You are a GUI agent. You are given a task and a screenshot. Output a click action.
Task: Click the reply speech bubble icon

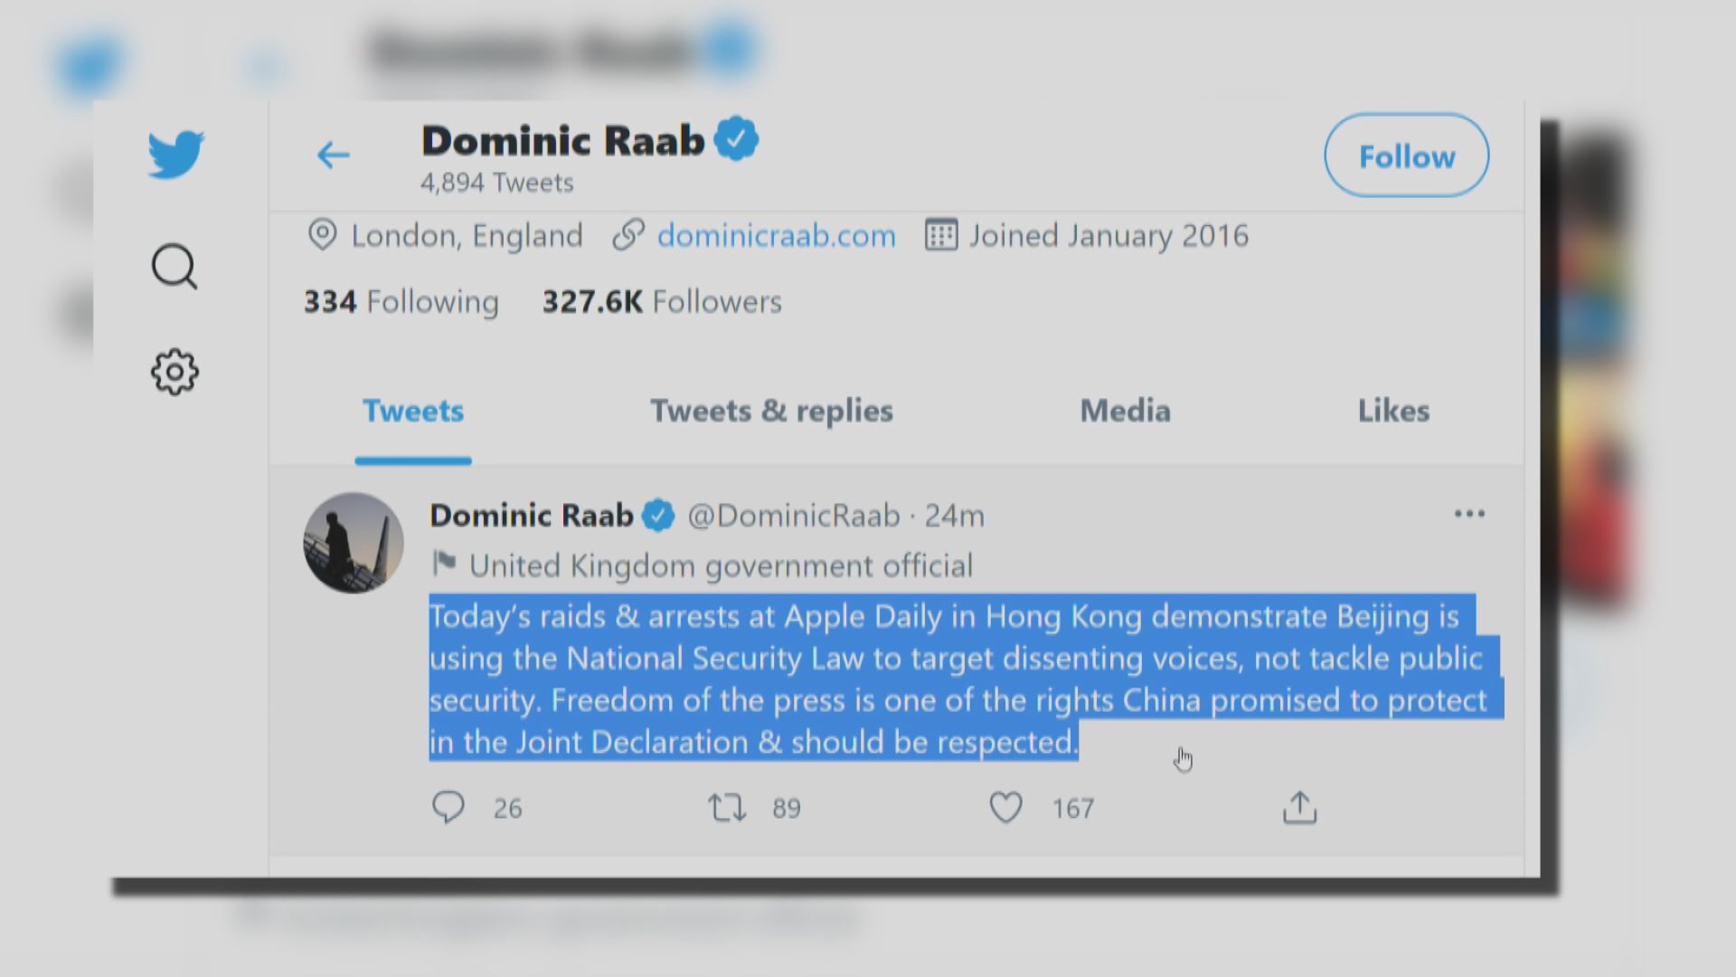click(448, 807)
